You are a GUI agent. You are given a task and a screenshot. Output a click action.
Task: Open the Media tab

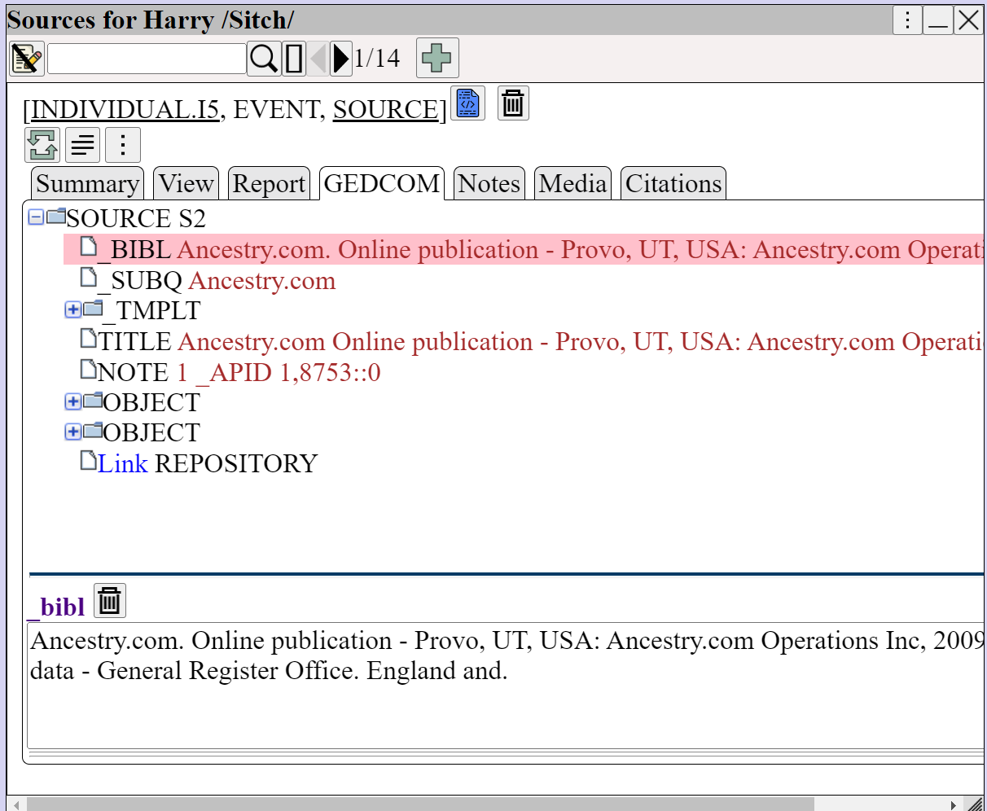click(573, 183)
